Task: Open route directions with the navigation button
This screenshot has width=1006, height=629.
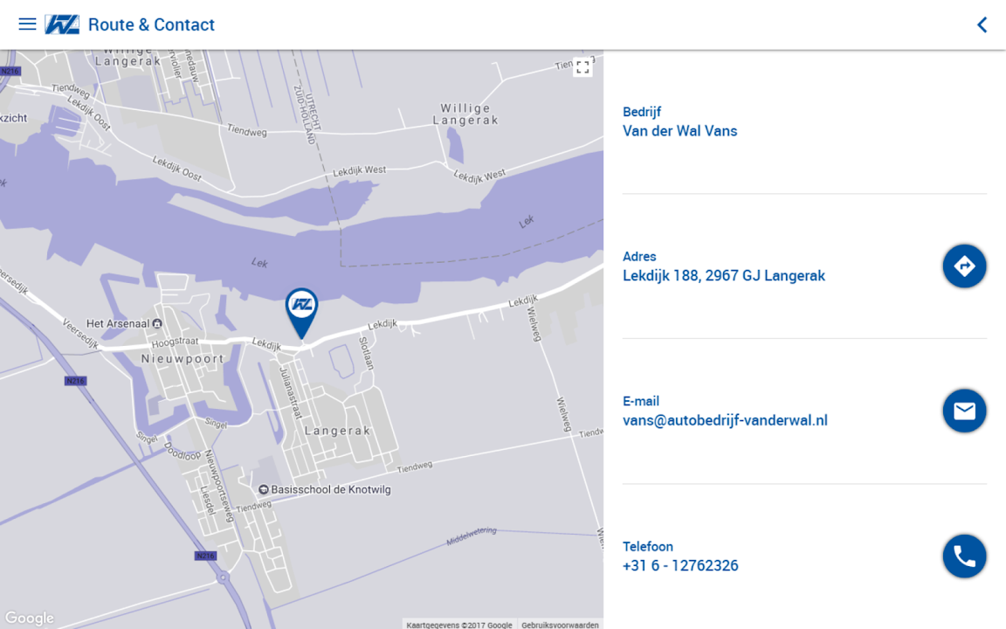Action: pyautogui.click(x=964, y=266)
